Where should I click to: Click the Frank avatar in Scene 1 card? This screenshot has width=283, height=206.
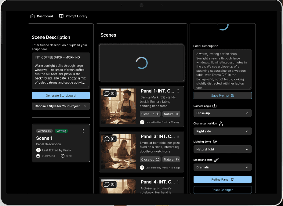[38, 150]
